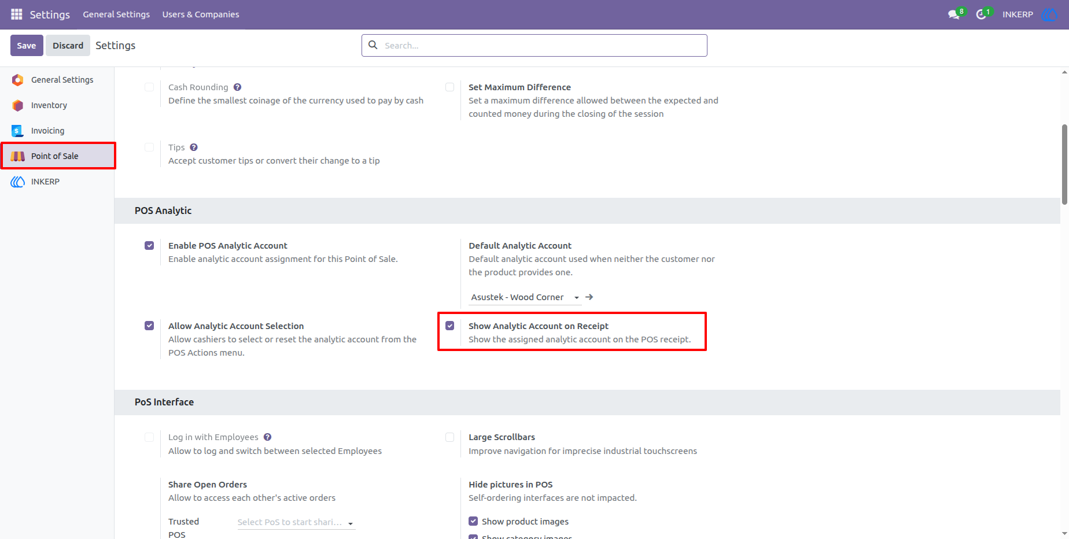Open the Users & Companies menu
Viewport: 1069px width, 539px height.
pyautogui.click(x=201, y=14)
